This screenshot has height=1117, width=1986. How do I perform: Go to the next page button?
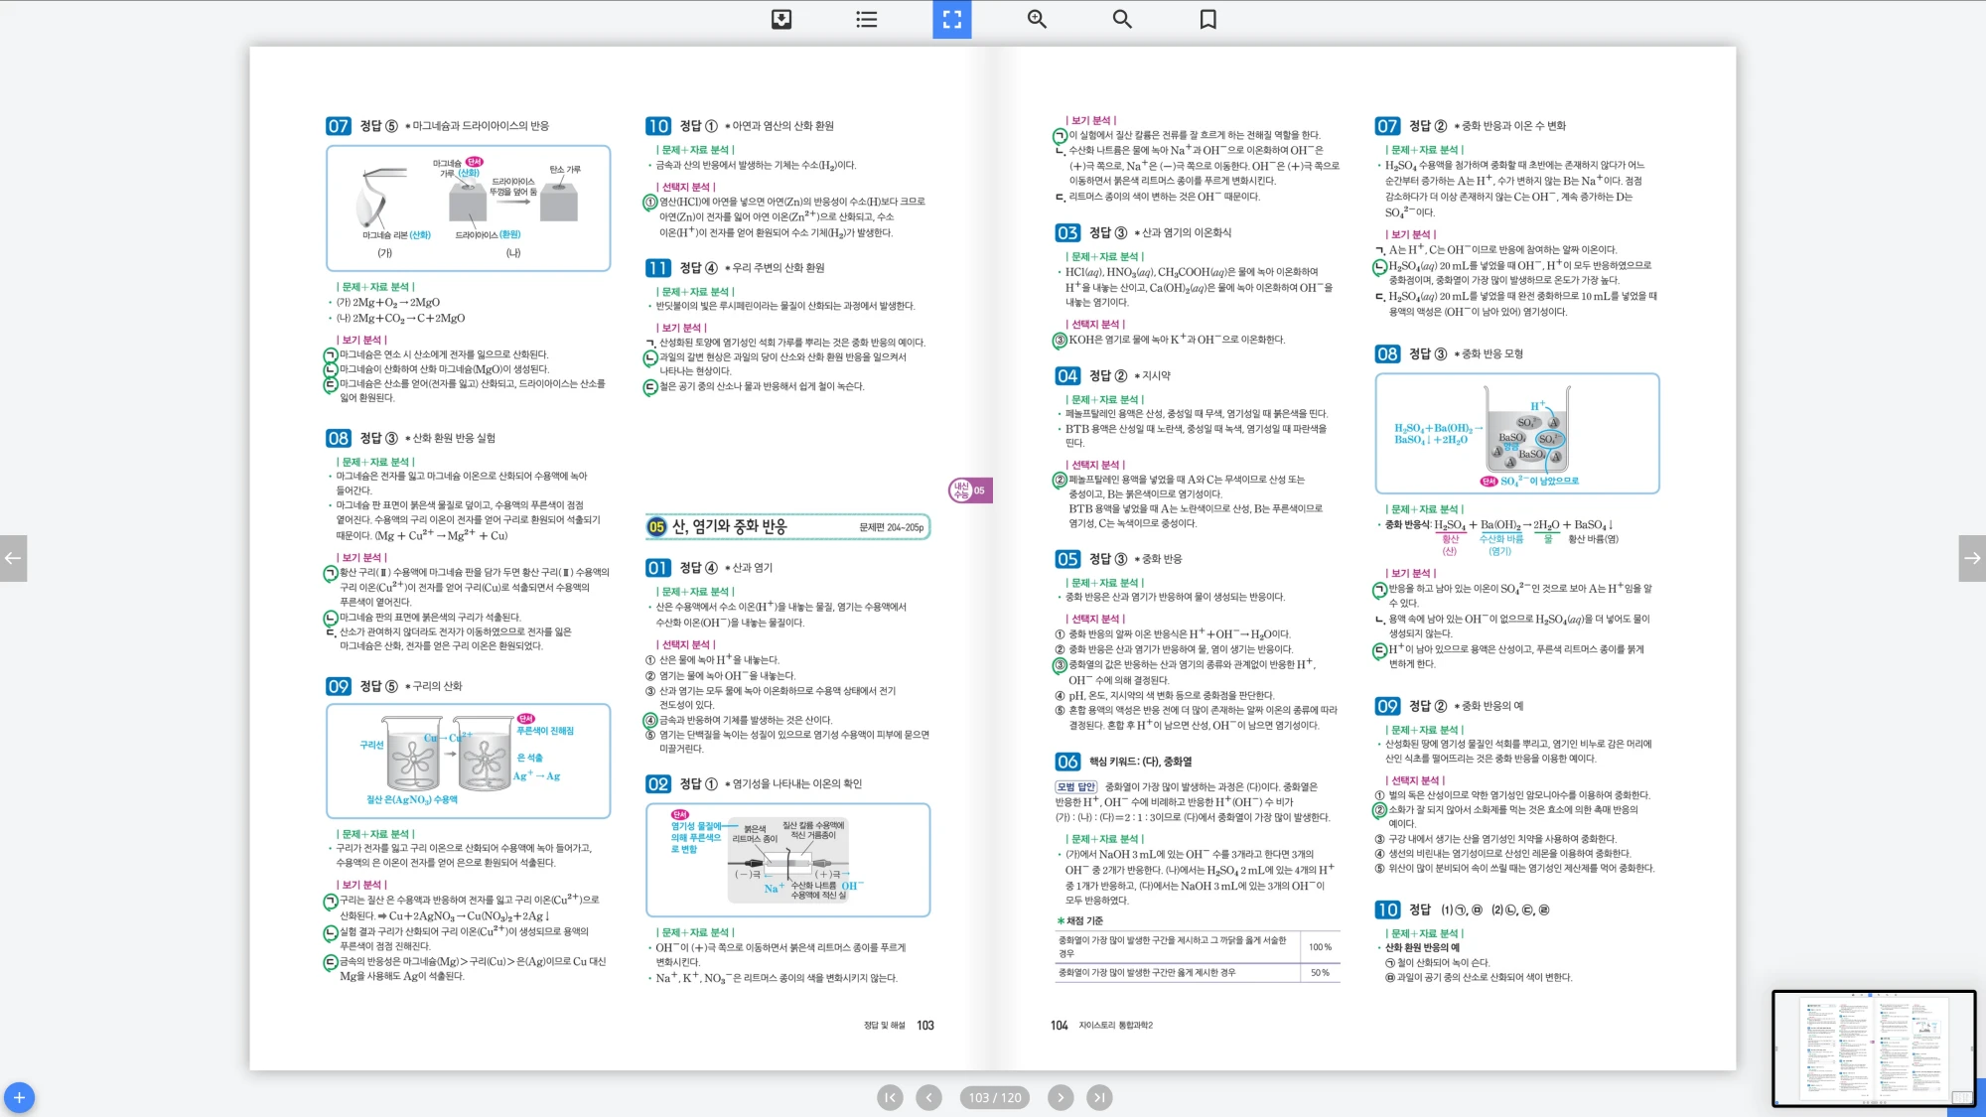coord(1061,1097)
